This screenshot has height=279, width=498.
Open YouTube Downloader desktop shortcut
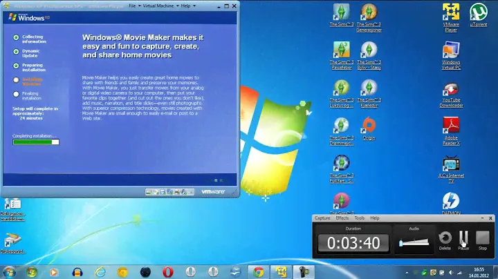click(452, 90)
